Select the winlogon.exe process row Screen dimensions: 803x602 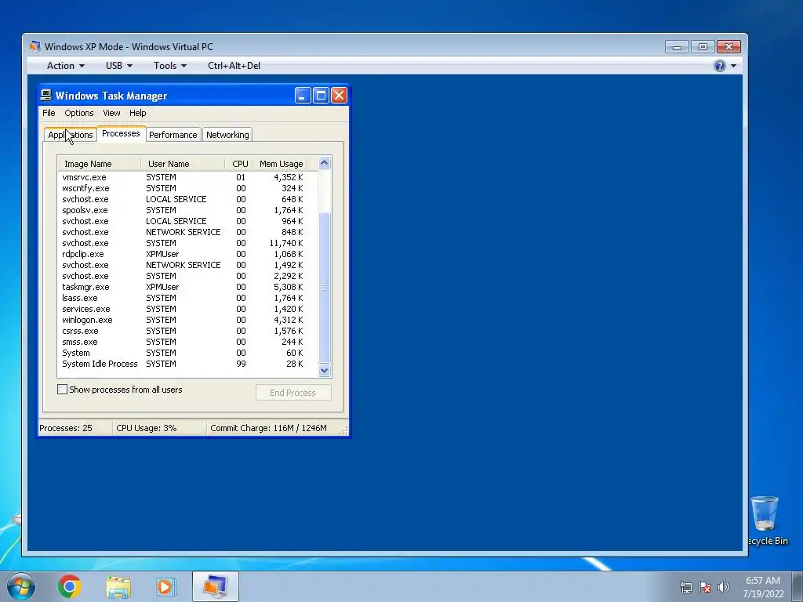tap(187, 320)
